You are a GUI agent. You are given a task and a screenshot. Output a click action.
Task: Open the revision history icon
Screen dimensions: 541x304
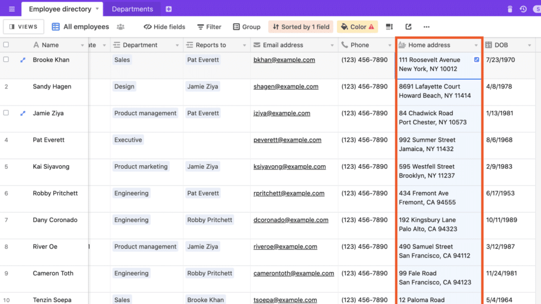(523, 9)
